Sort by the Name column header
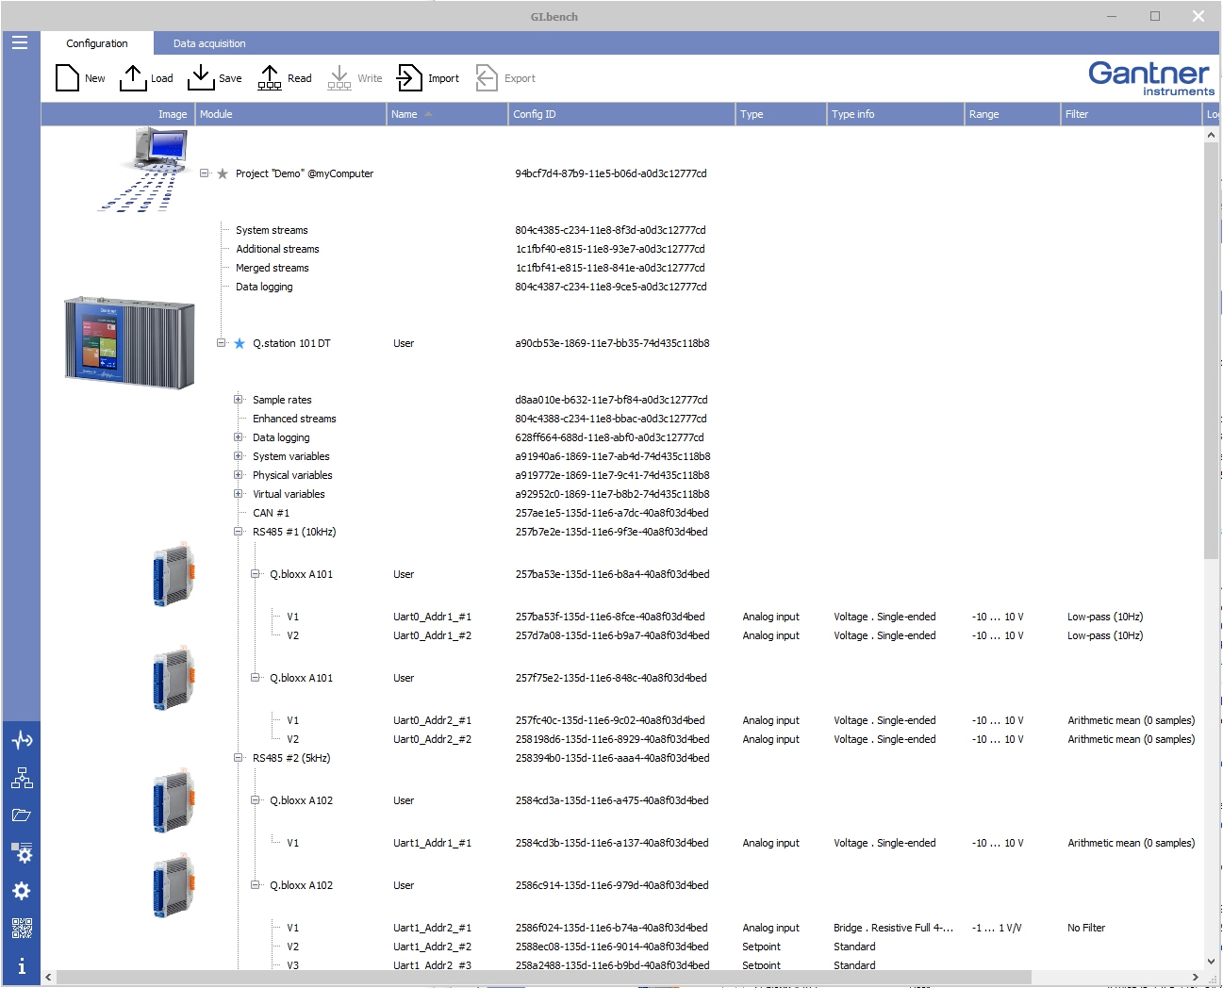Screen dimensions: 1223x988 pyautogui.click(x=405, y=114)
